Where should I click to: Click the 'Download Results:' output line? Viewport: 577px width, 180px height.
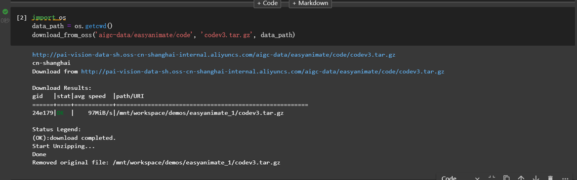pyautogui.click(x=62, y=88)
